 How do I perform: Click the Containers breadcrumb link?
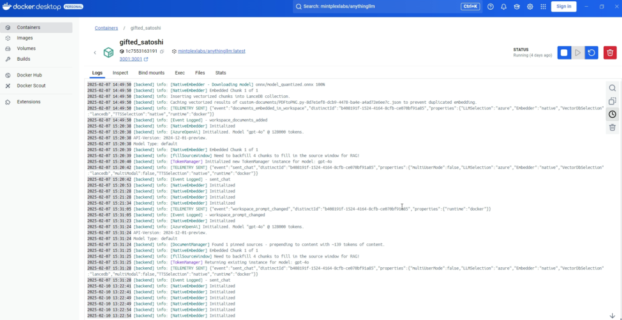click(x=106, y=28)
